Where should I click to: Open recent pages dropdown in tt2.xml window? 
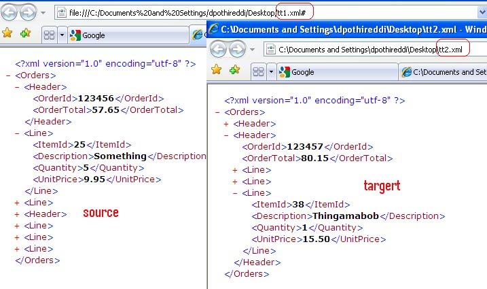252,50
